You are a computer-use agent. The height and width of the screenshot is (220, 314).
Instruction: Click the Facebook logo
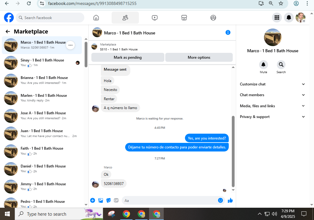9,18
